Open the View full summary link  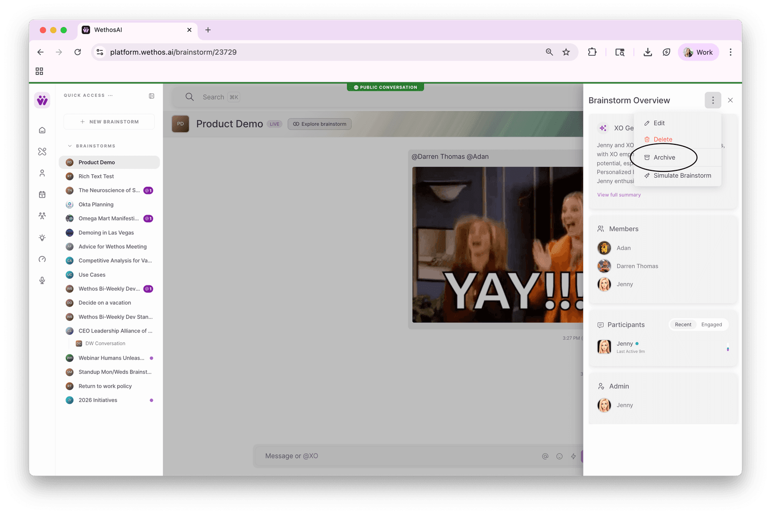point(619,195)
